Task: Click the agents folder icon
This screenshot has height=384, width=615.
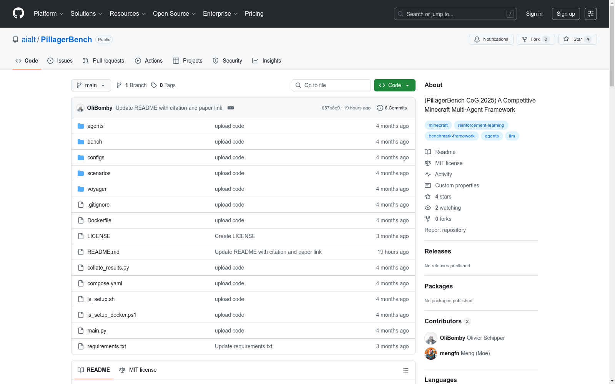Action: (x=81, y=126)
